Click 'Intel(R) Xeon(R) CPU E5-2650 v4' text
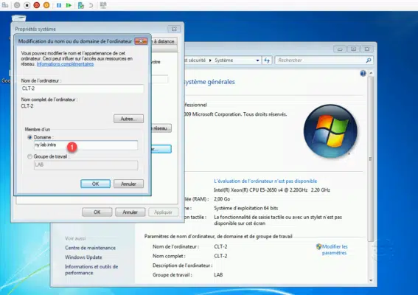This screenshot has height=295, width=418. [272, 190]
